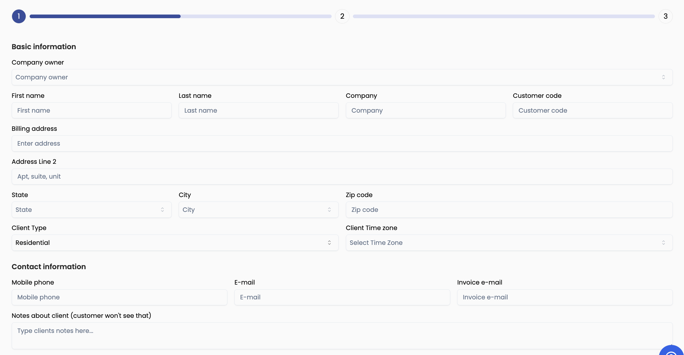The image size is (684, 355).
Task: Go to step 2 of the wizard
Action: pyautogui.click(x=342, y=16)
